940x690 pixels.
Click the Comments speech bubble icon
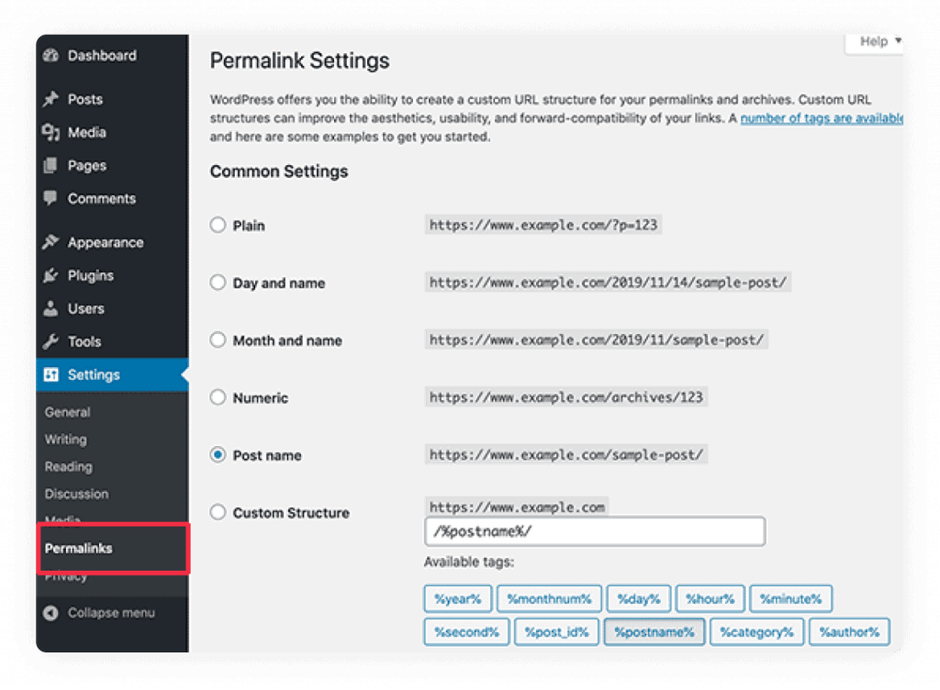[x=51, y=197]
